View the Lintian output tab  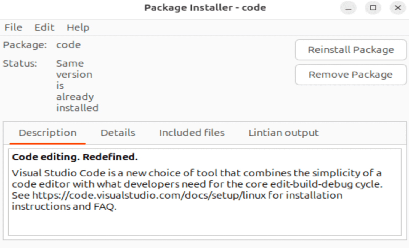click(283, 133)
